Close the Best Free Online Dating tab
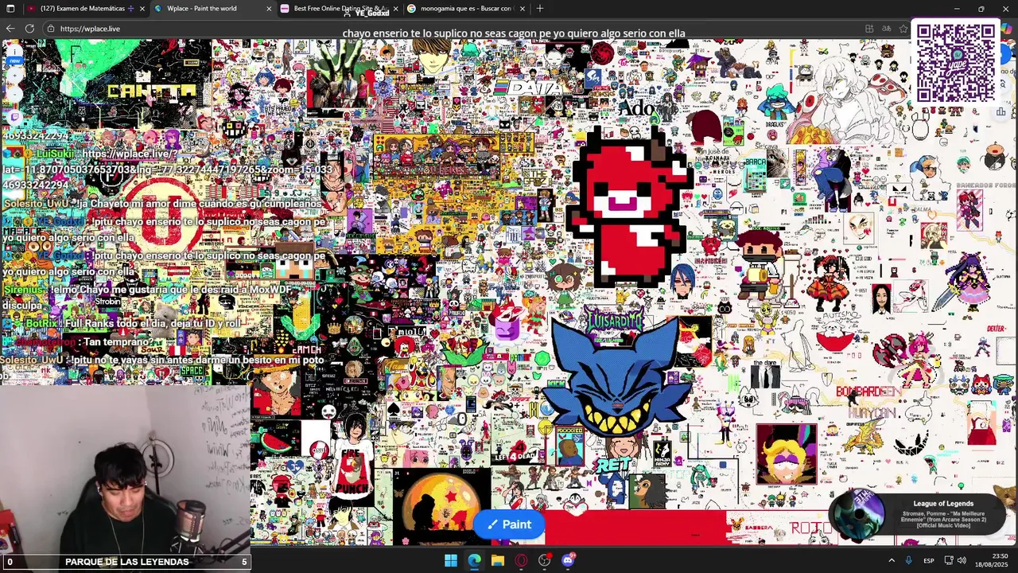Image resolution: width=1018 pixels, height=573 pixels. (x=395, y=9)
